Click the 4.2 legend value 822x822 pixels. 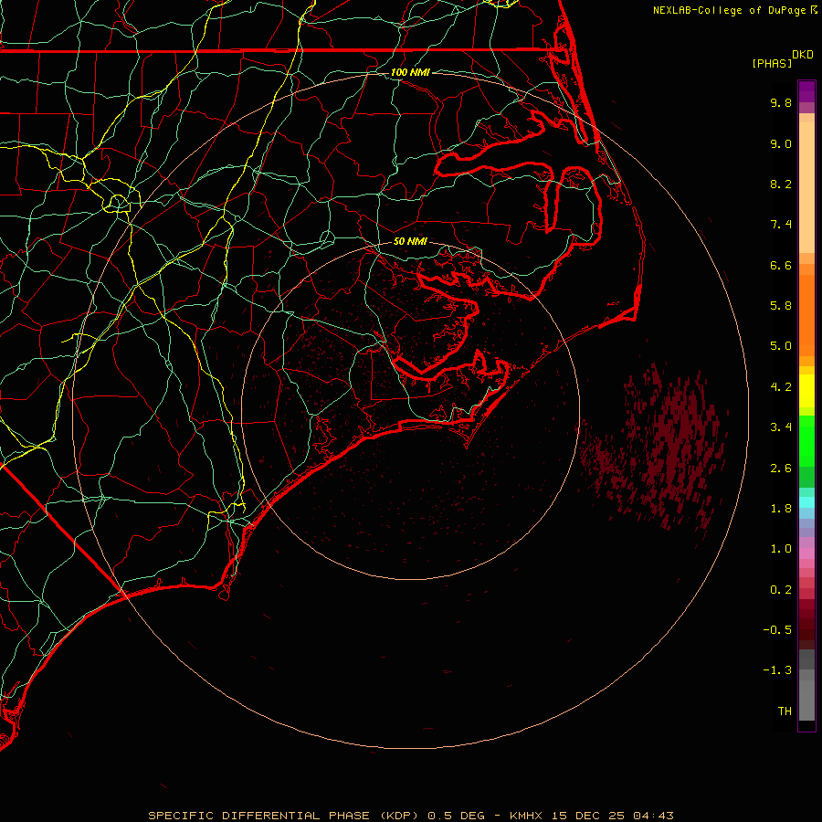(x=781, y=387)
